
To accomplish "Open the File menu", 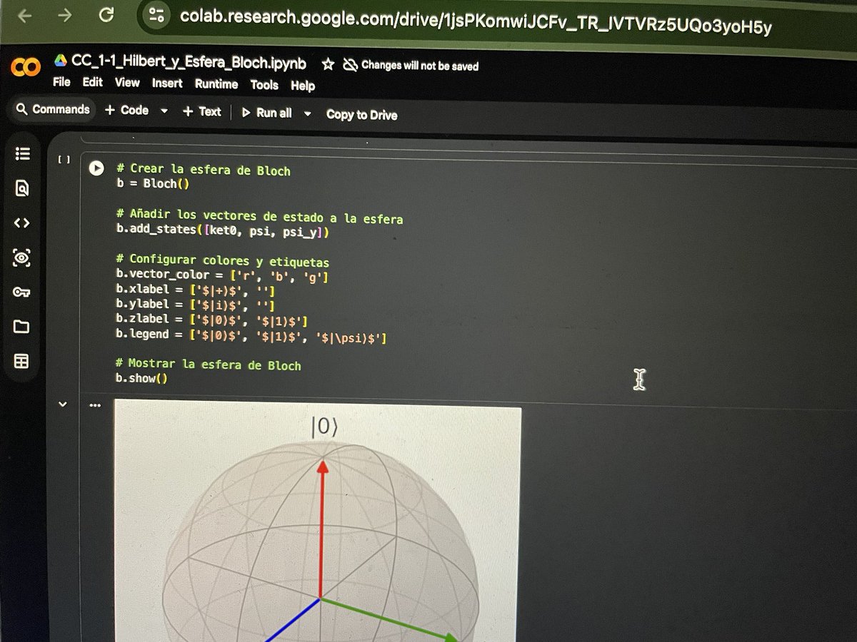I will pos(61,81).
